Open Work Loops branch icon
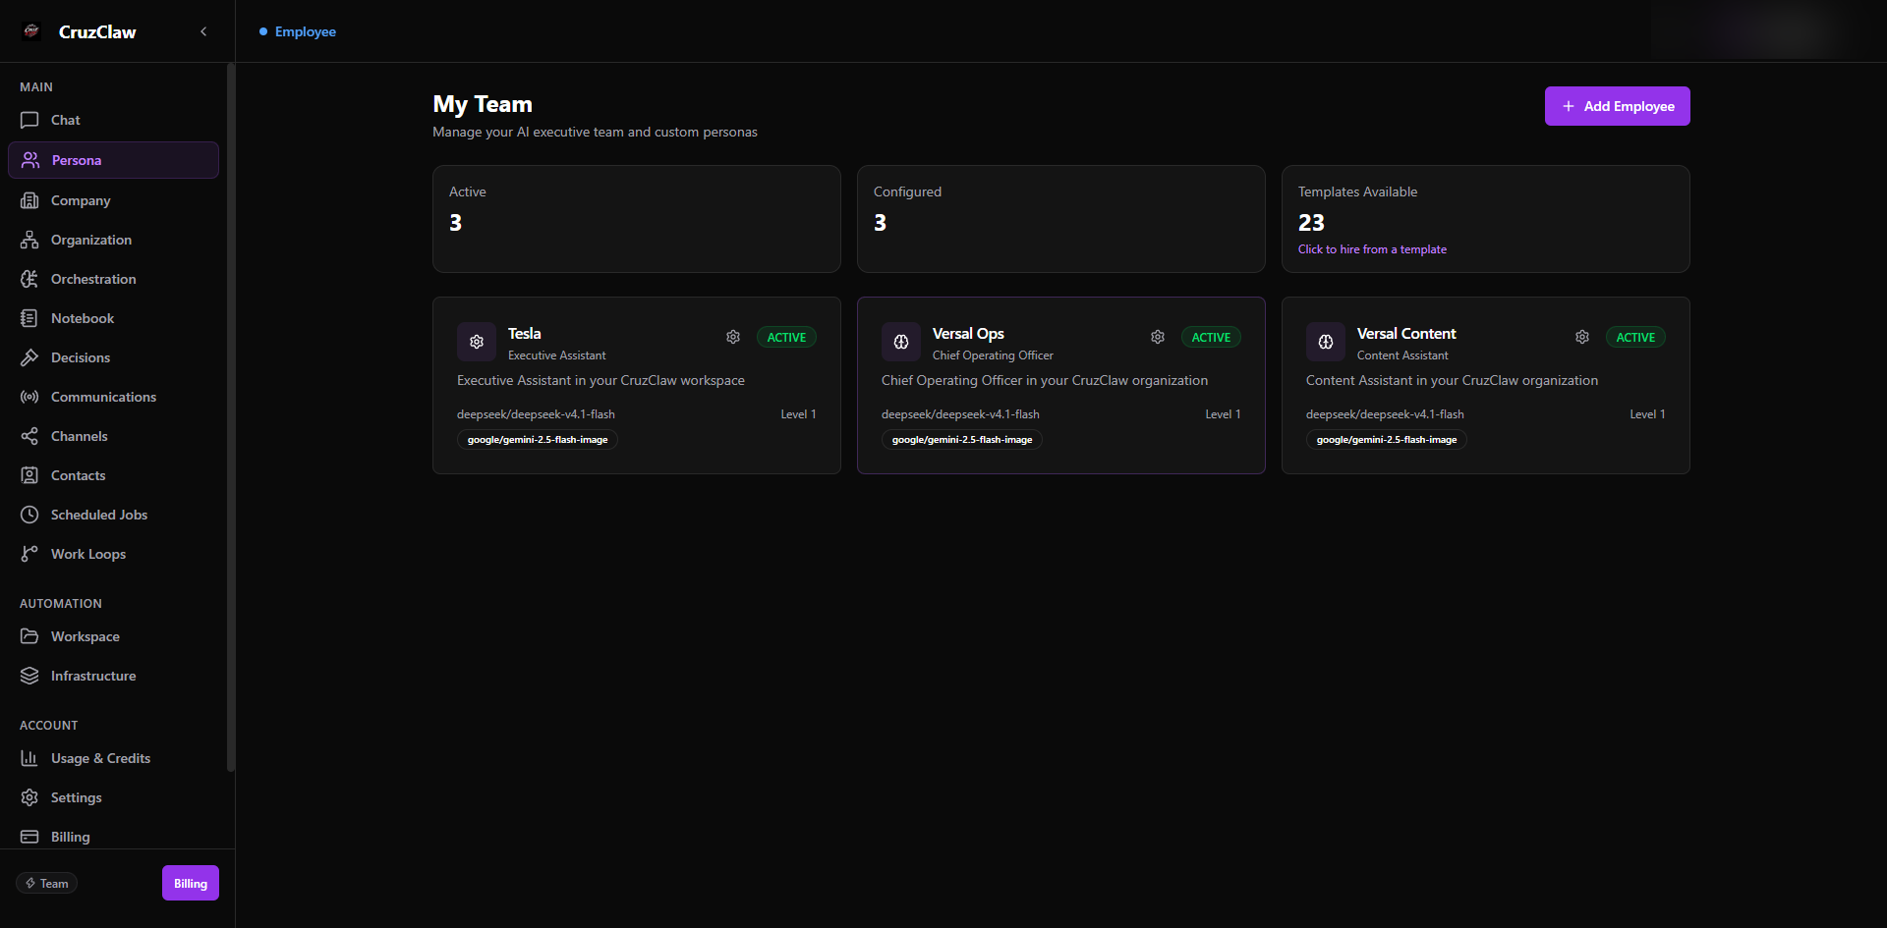 (29, 554)
